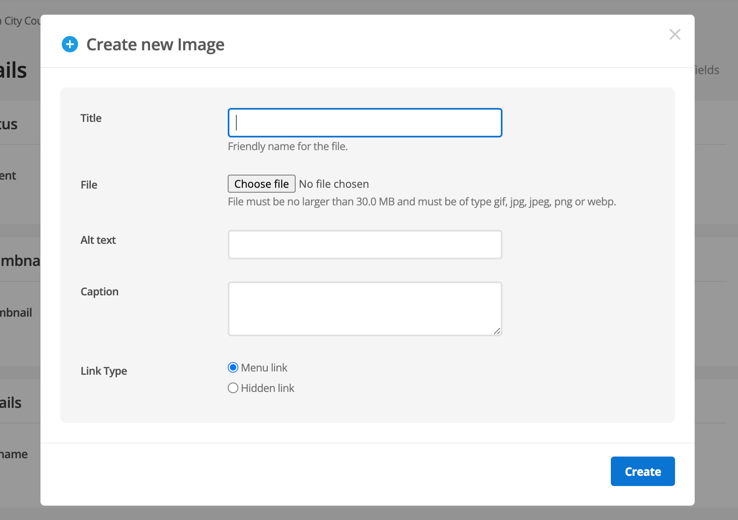738x520 pixels.
Task: Click the 'Hidden link' option label text
Action: tap(267, 388)
